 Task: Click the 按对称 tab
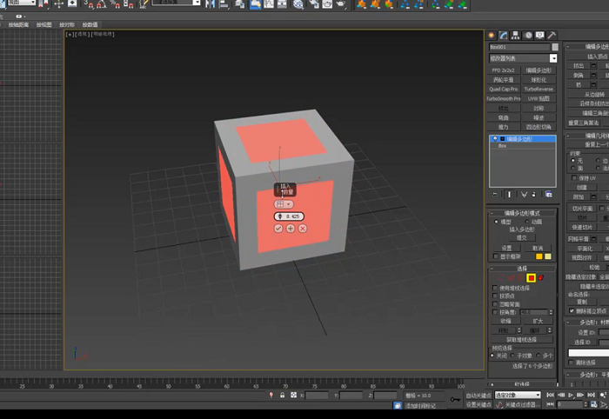pyautogui.click(x=67, y=25)
